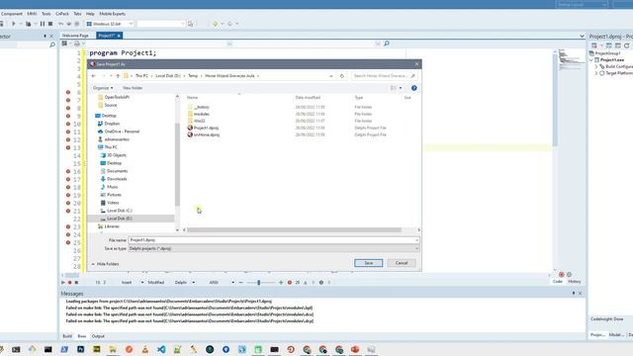Click OneDrive - Personal in navigation tree
633x356 pixels.
(122, 132)
